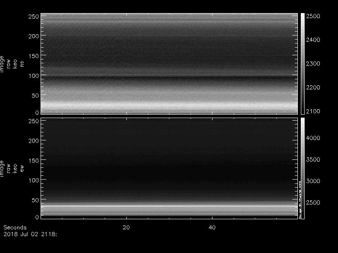This screenshot has width=338, height=253.
Task: Click the '2500' label on upper colorbar
Action: 313,16
